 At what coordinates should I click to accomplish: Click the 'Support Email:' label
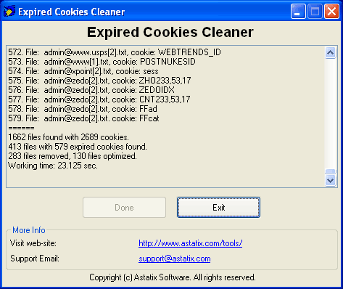click(x=35, y=259)
